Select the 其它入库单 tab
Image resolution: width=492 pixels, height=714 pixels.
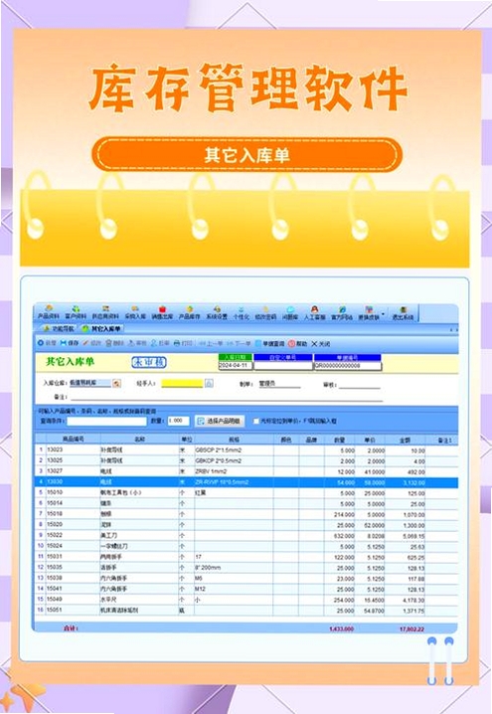click(101, 328)
